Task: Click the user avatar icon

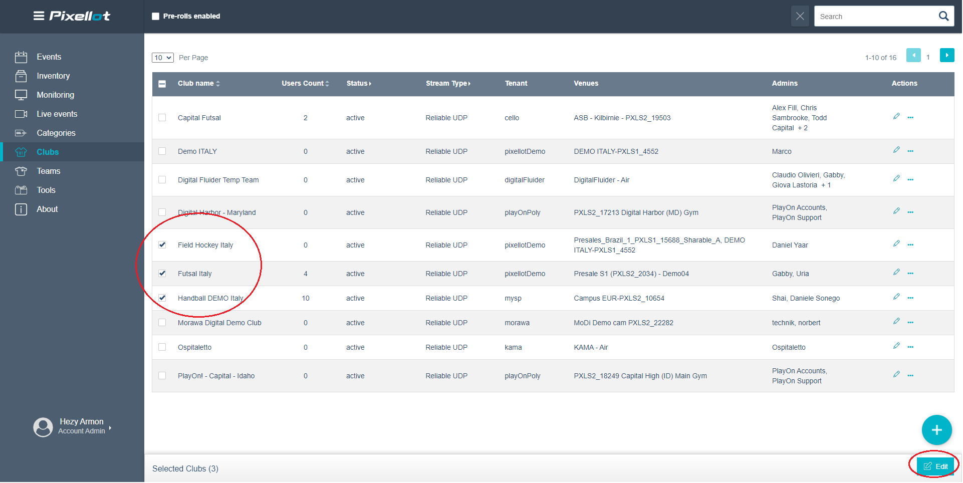Action: [x=43, y=427]
